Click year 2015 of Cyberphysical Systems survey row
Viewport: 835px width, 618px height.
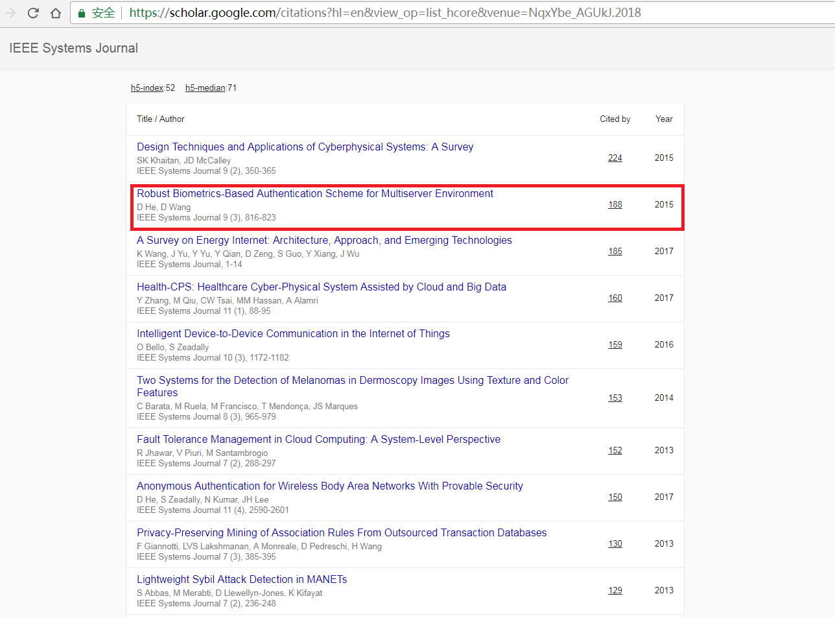pyautogui.click(x=664, y=158)
